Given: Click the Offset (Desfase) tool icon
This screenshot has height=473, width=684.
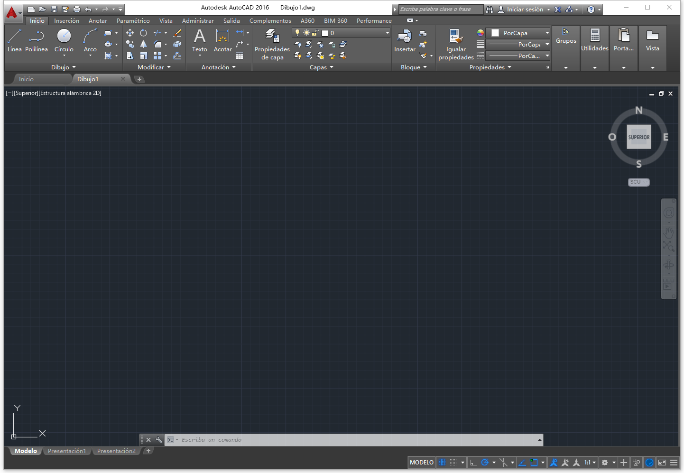Looking at the screenshot, I should coord(177,56).
